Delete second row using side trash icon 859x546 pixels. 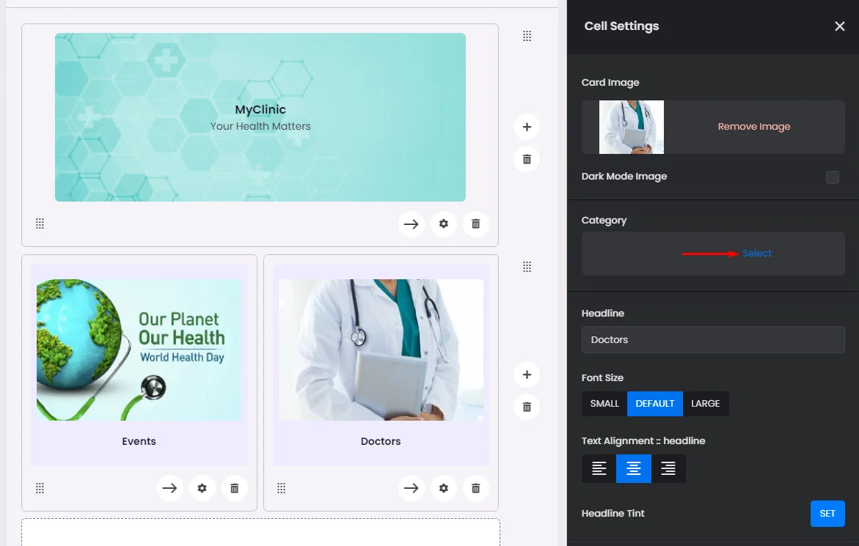point(526,407)
